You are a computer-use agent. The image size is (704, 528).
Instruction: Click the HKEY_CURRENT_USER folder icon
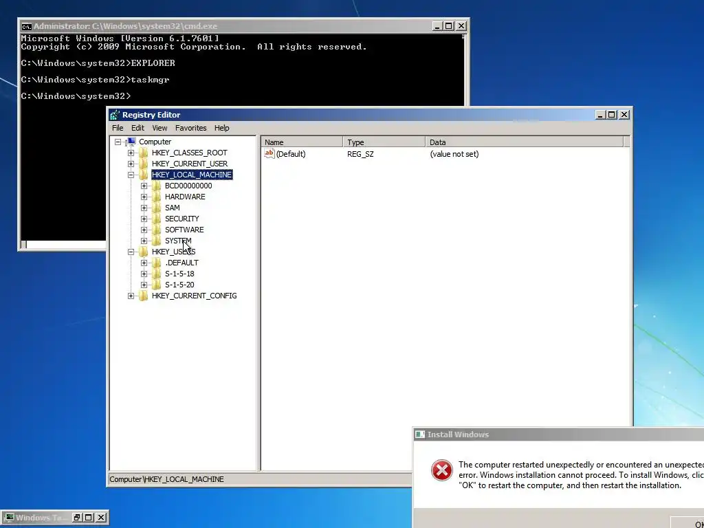tap(143, 164)
